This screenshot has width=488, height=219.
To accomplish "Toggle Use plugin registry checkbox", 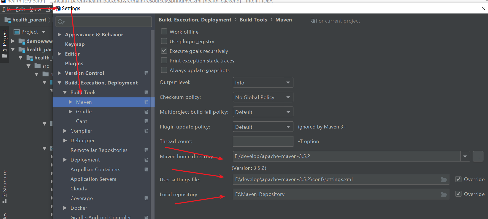I will point(164,41).
